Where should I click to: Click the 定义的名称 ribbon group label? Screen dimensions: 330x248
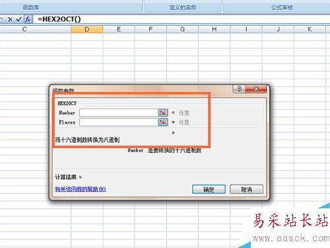pyautogui.click(x=183, y=7)
